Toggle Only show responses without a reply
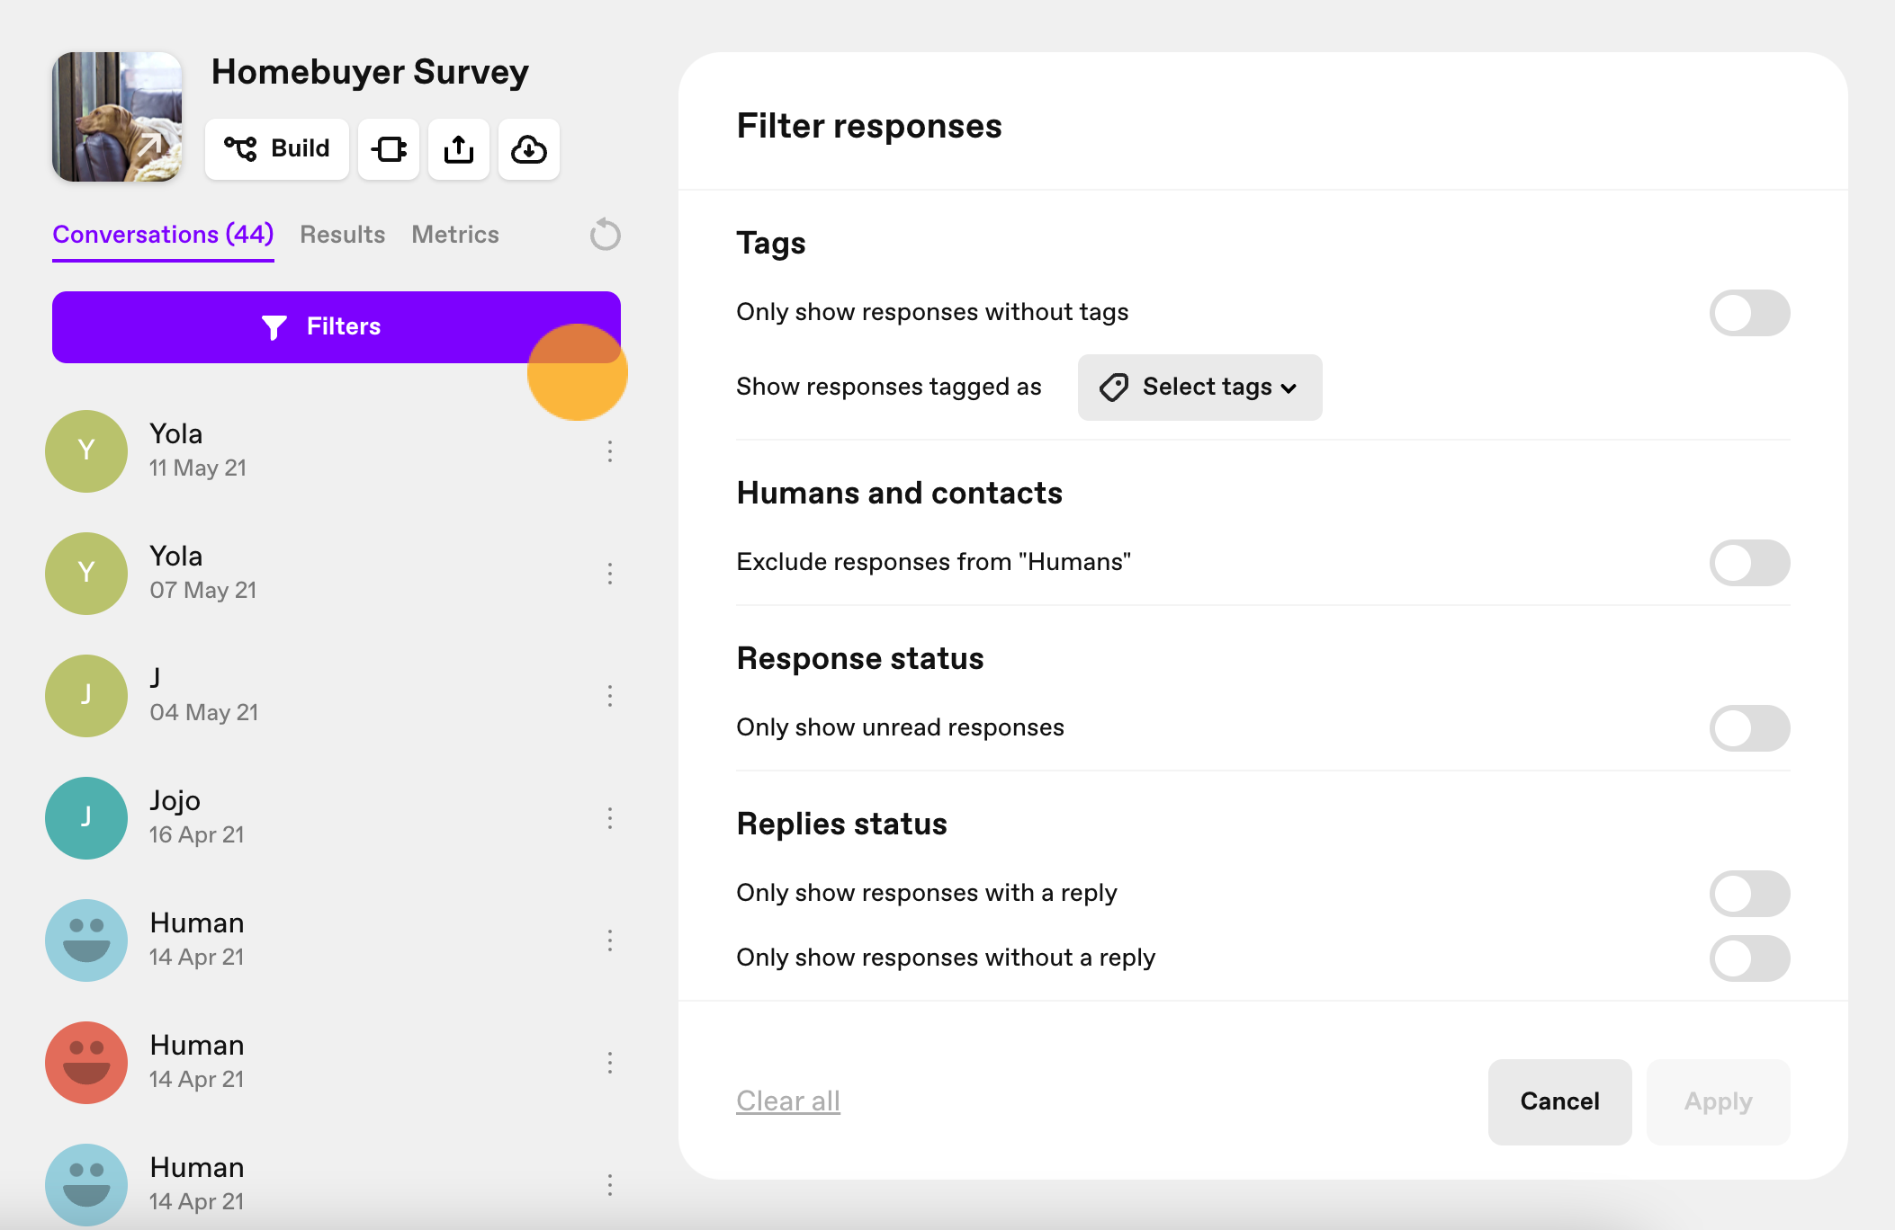 [1749, 958]
